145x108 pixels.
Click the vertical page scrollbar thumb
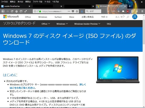(144, 32)
